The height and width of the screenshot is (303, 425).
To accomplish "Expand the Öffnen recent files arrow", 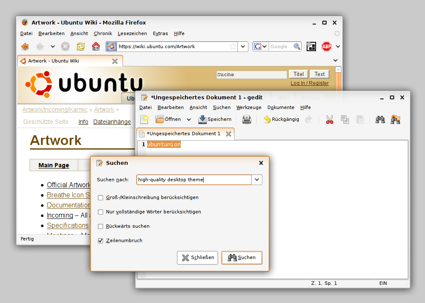I will click(189, 120).
